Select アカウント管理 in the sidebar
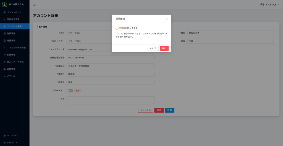The width and height of the screenshot is (283, 146). tap(14, 26)
